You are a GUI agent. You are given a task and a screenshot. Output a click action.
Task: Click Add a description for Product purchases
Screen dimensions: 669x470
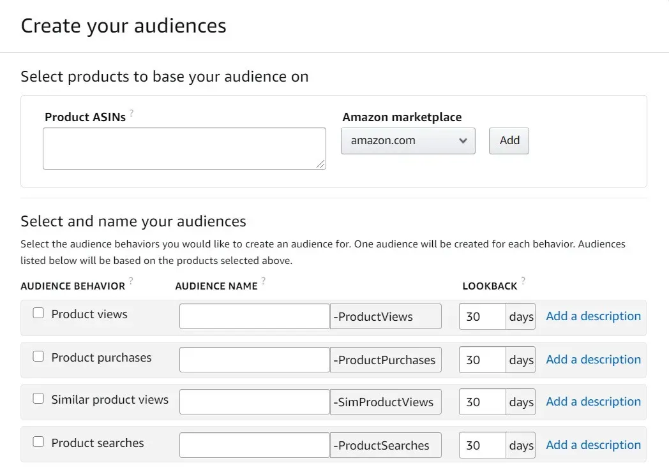pyautogui.click(x=593, y=360)
